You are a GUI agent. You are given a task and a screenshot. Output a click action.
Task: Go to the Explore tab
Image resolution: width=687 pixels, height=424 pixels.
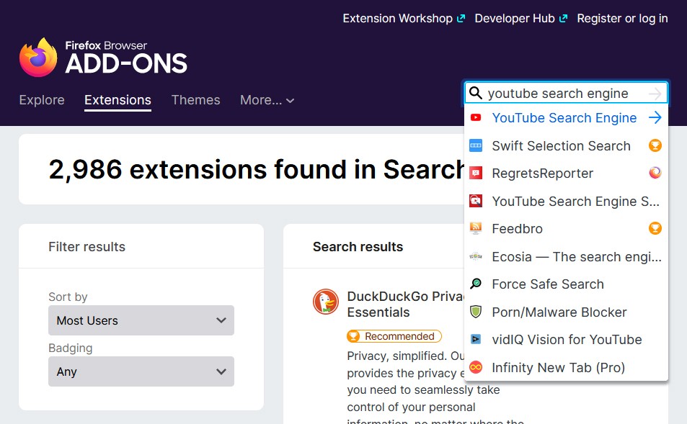click(x=42, y=100)
